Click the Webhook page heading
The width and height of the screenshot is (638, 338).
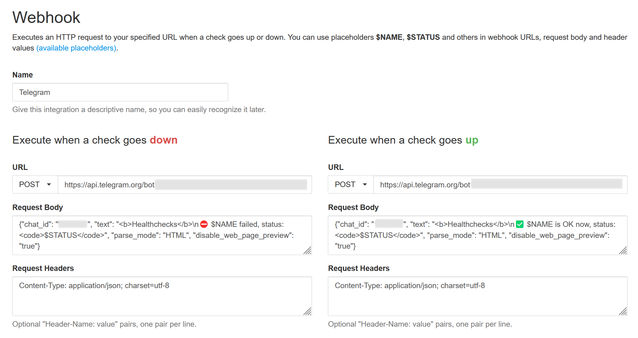point(46,17)
